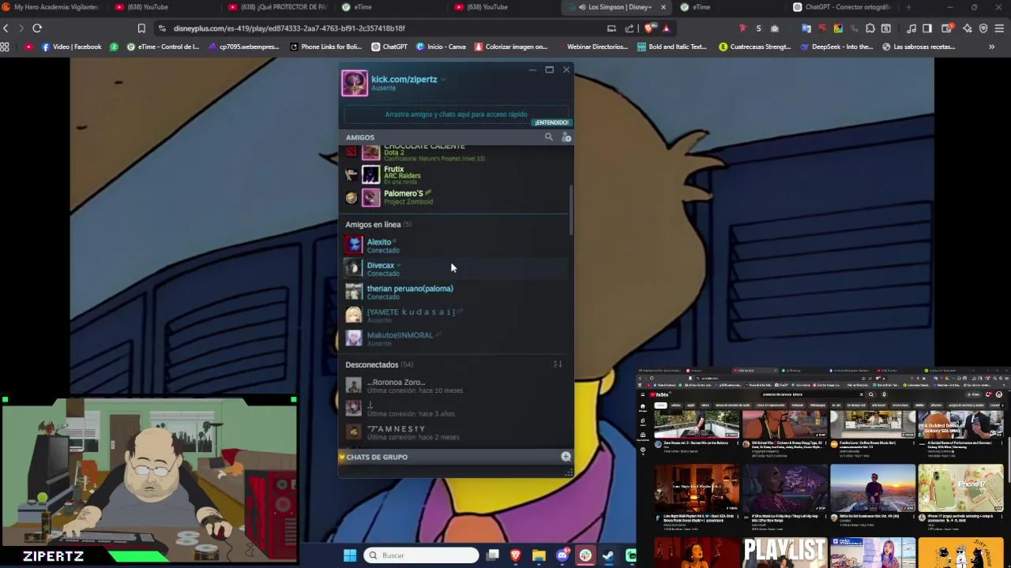Switch to Los Simpson Disney+ tab
The width and height of the screenshot is (1011, 568).
pyautogui.click(x=618, y=7)
